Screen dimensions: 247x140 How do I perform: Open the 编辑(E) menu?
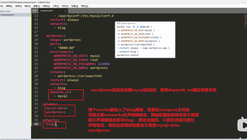(x=9, y=6)
